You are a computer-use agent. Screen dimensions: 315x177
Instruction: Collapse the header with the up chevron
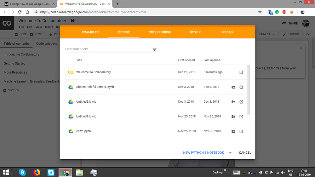(307, 34)
